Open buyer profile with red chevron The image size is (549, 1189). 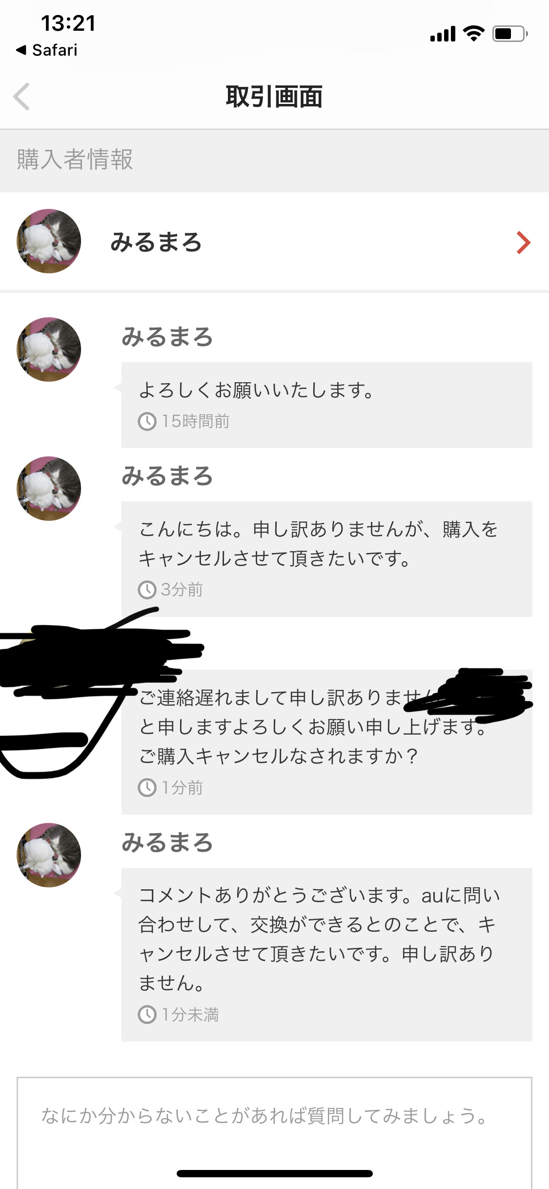click(523, 243)
